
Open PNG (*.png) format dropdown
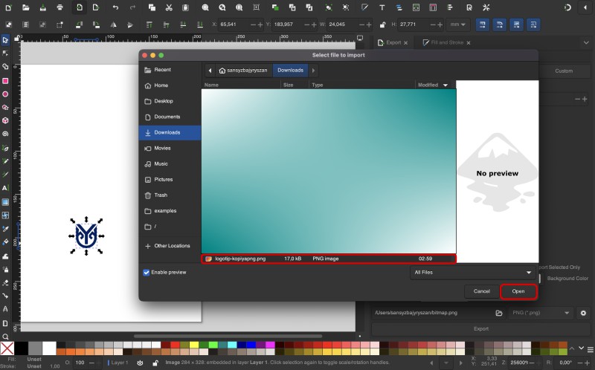(541, 313)
